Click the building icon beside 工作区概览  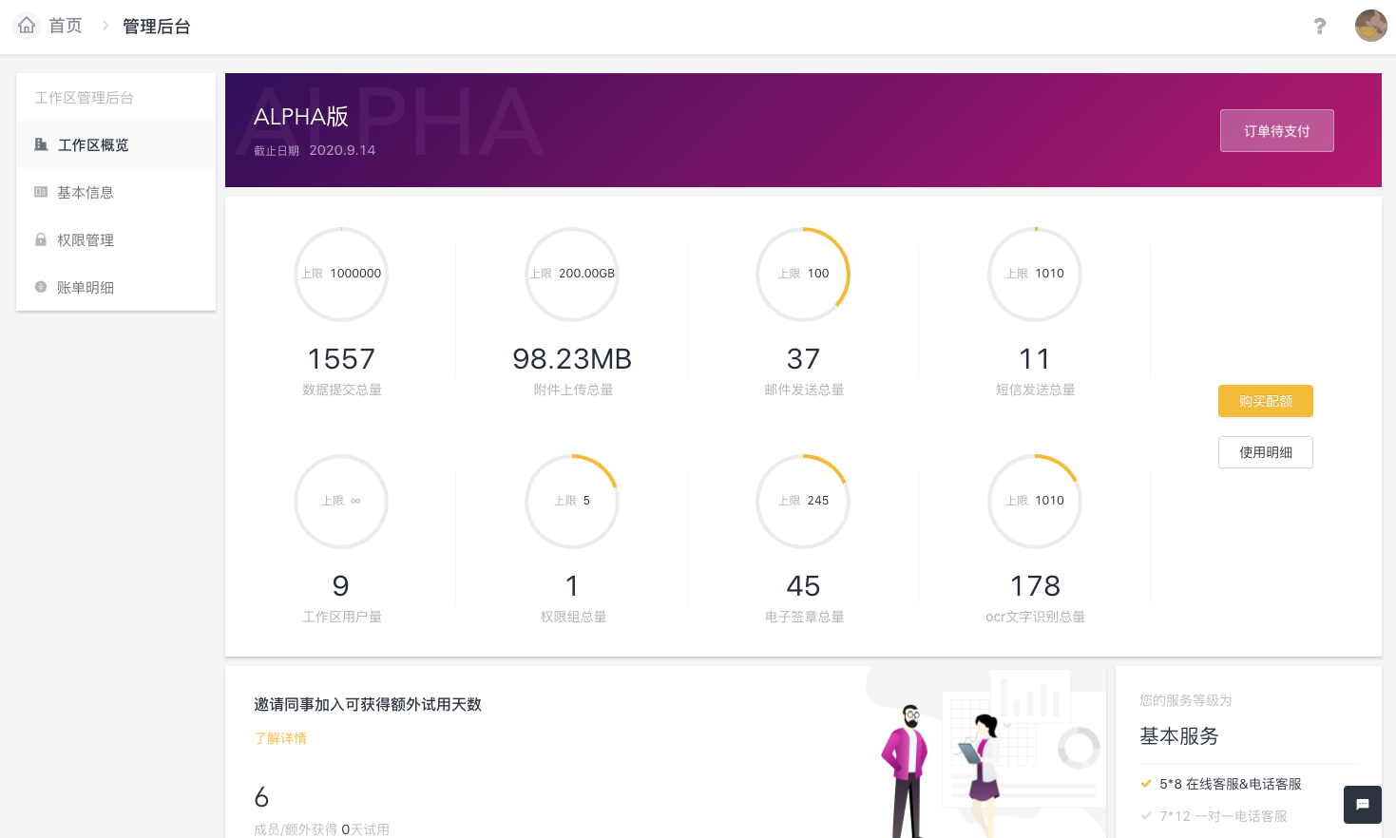click(x=41, y=144)
